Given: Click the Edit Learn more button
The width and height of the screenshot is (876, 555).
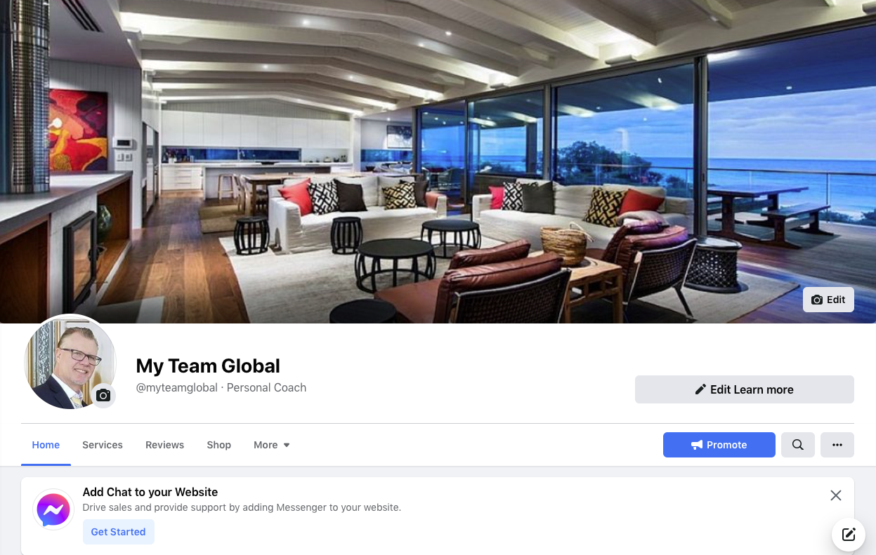Looking at the screenshot, I should coord(745,389).
